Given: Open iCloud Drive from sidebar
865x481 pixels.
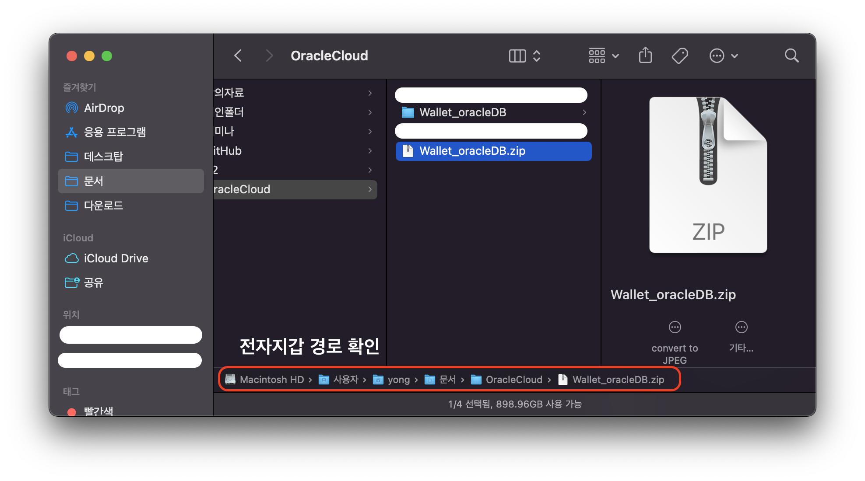Looking at the screenshot, I should [x=116, y=258].
